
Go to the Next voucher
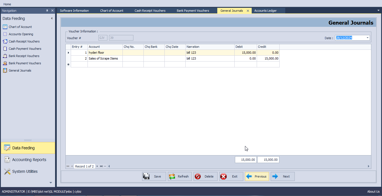(283, 176)
